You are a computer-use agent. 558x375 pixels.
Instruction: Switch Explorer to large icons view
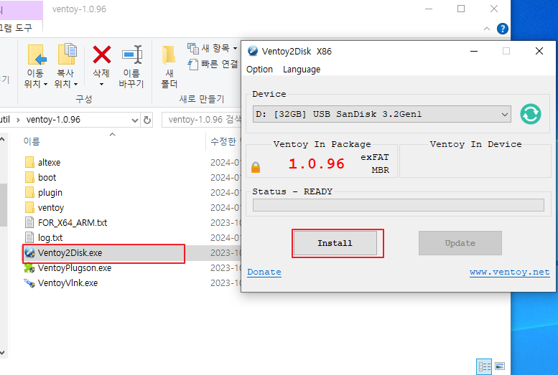pyautogui.click(x=500, y=366)
